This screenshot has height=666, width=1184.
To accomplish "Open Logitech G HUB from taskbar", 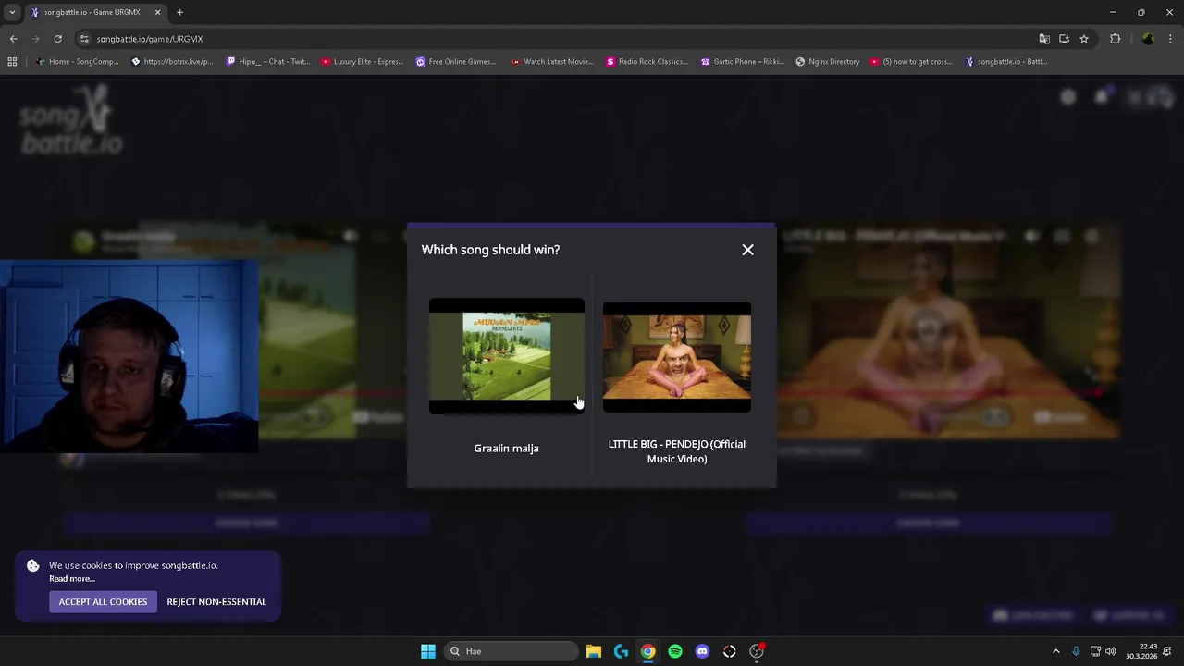I will [621, 651].
